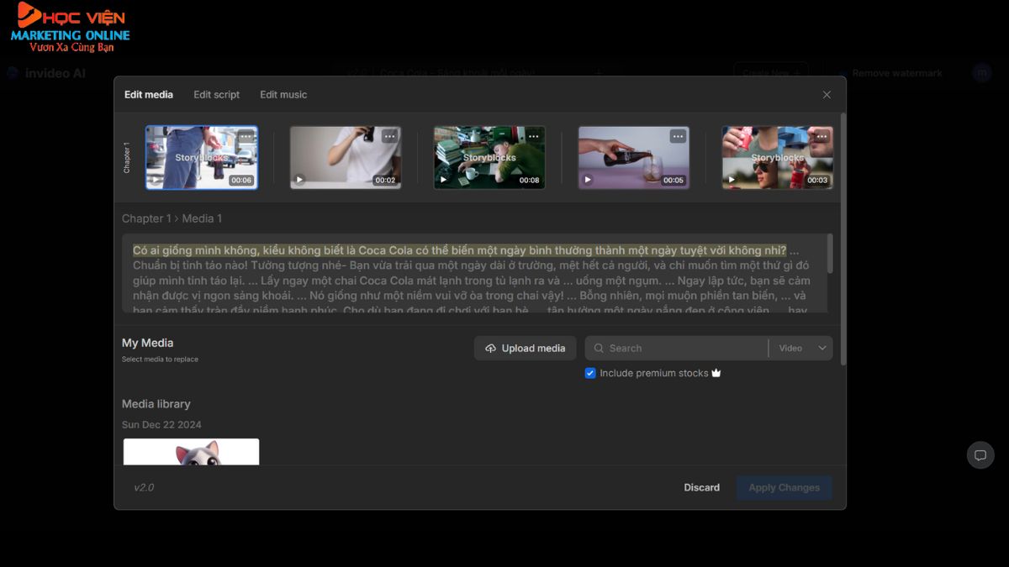Select the cat image in Media library
Viewport: 1009px width, 567px height.
click(x=192, y=452)
